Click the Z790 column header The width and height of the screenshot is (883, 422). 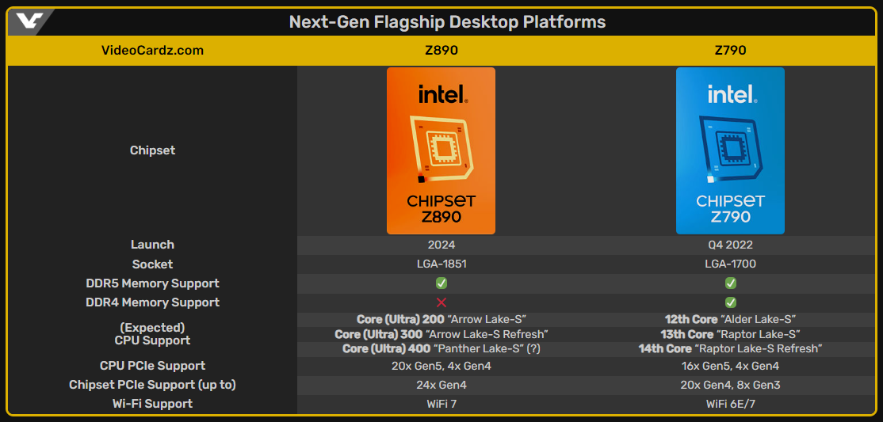click(730, 50)
